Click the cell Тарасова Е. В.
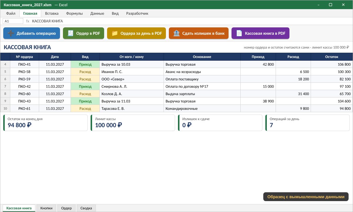This screenshot has height=212, width=353. click(132, 109)
